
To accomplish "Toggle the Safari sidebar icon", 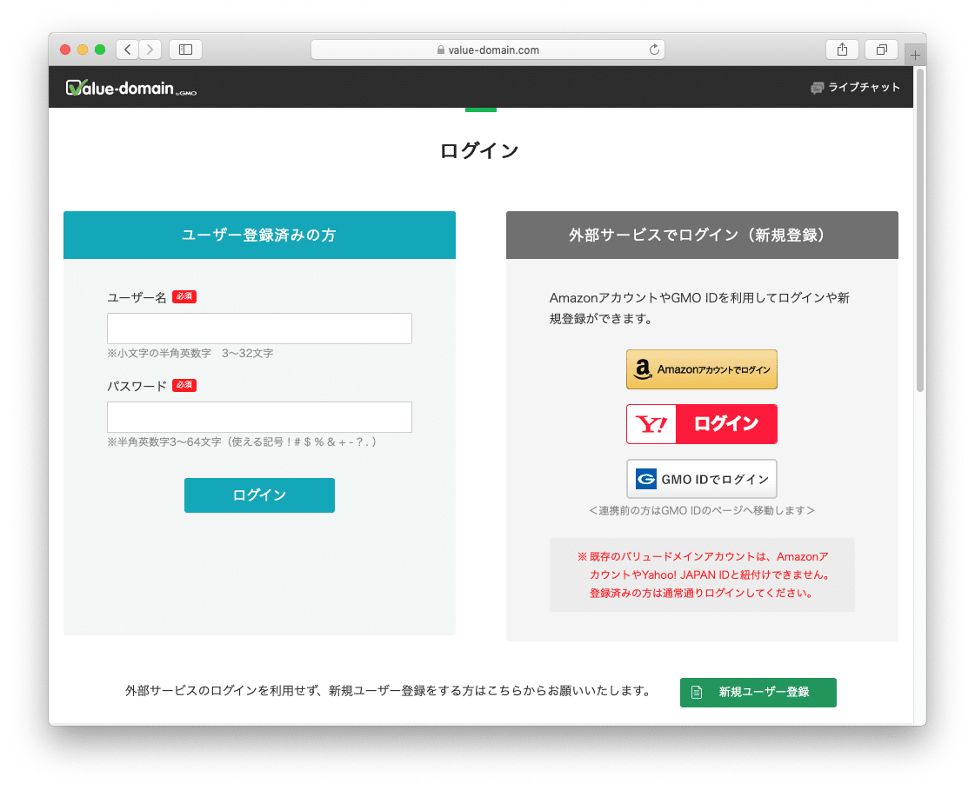I will [185, 50].
